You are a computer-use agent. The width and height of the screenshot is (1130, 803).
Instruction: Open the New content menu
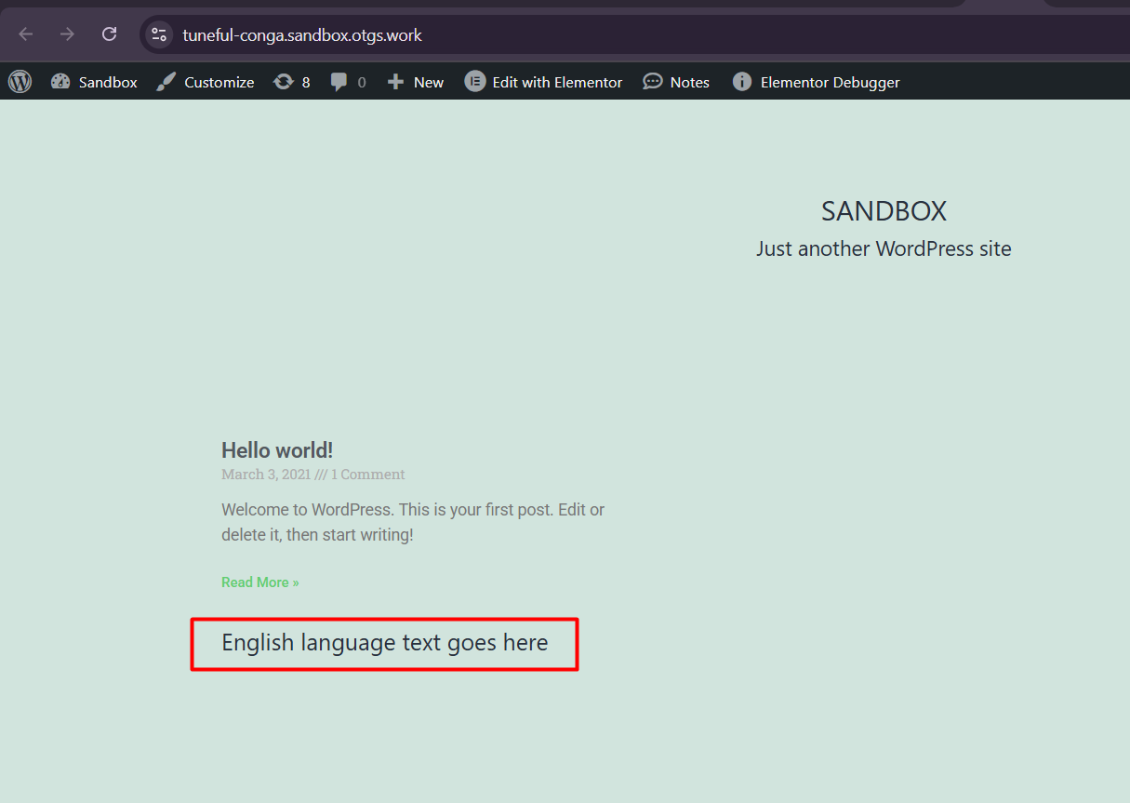click(429, 82)
